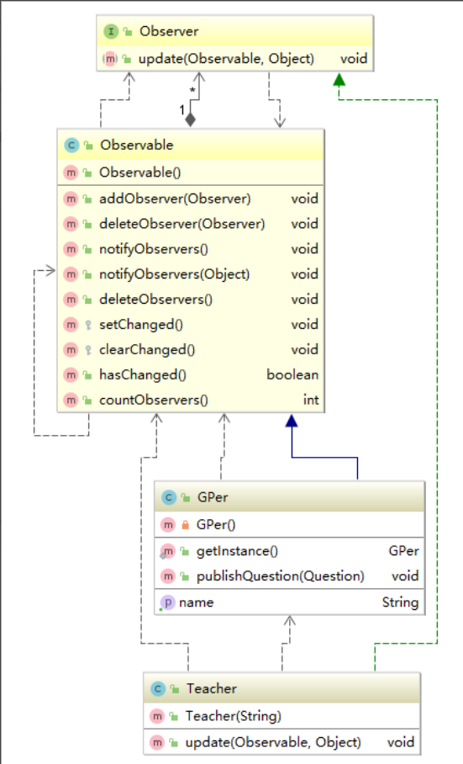Click the class icon next to Observable
Image resolution: width=463 pixels, height=764 pixels.
(71, 146)
